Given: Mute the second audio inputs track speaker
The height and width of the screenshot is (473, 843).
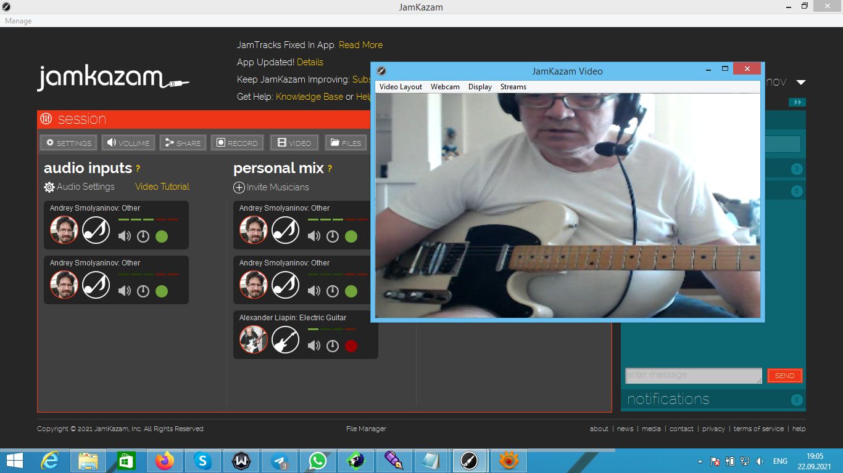Looking at the screenshot, I should [125, 291].
